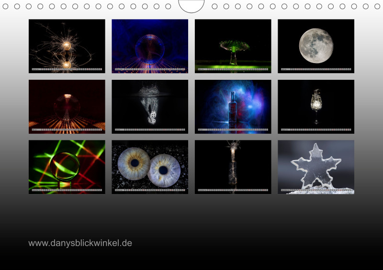The image size is (383, 270).
Task: Open the full moon thumbnail
Action: click(316, 44)
